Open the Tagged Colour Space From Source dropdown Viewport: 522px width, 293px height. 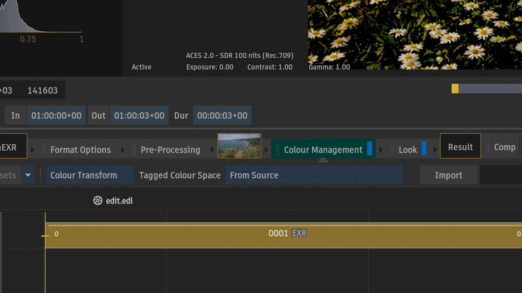click(314, 175)
